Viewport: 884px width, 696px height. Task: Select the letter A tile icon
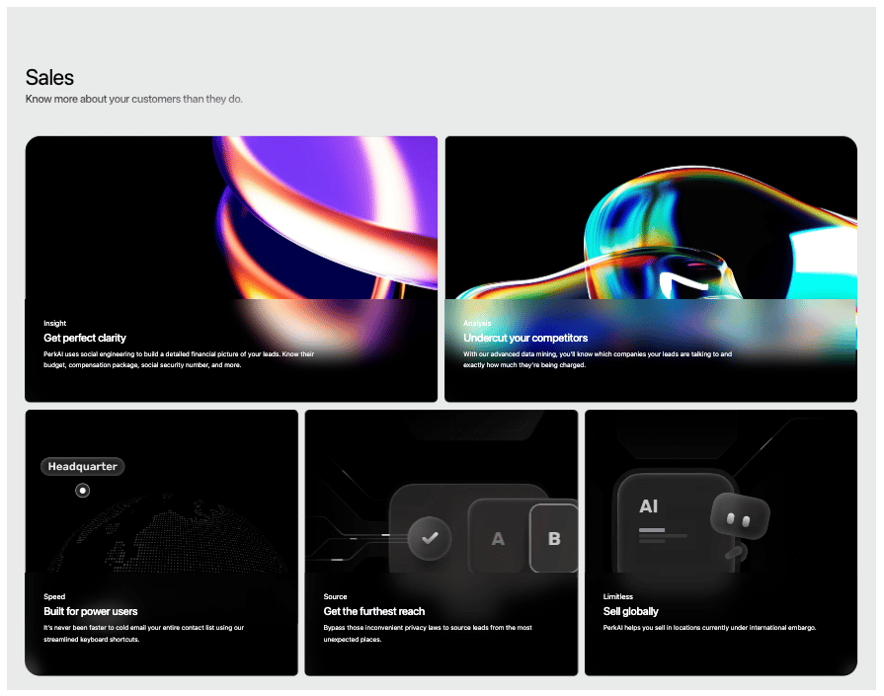pos(497,538)
